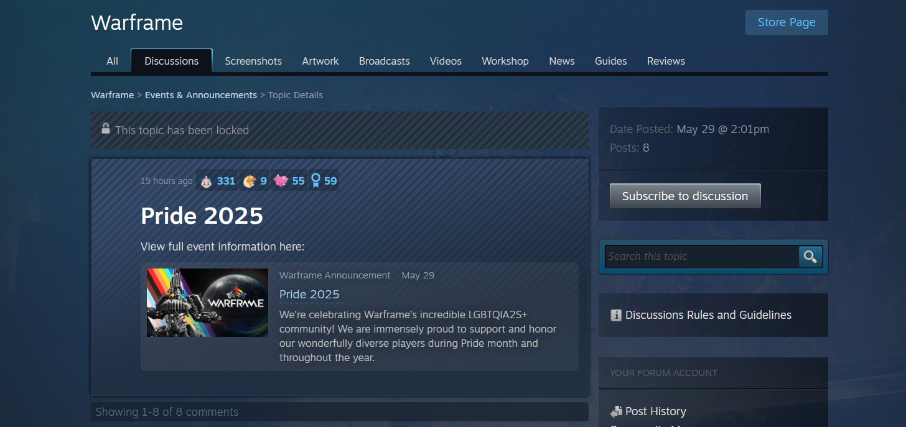Subscribe to discussion button

pyautogui.click(x=685, y=196)
